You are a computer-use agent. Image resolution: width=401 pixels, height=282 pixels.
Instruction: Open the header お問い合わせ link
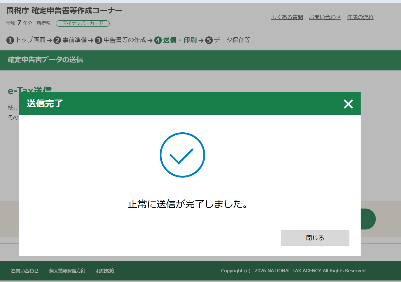click(325, 17)
